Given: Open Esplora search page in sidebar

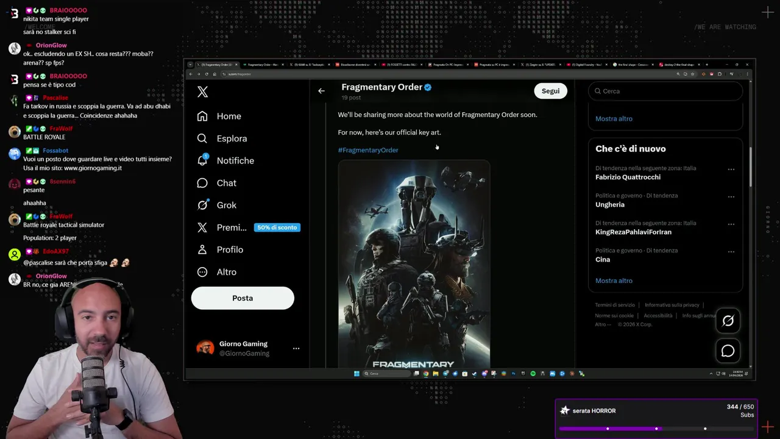Looking at the screenshot, I should point(222,138).
